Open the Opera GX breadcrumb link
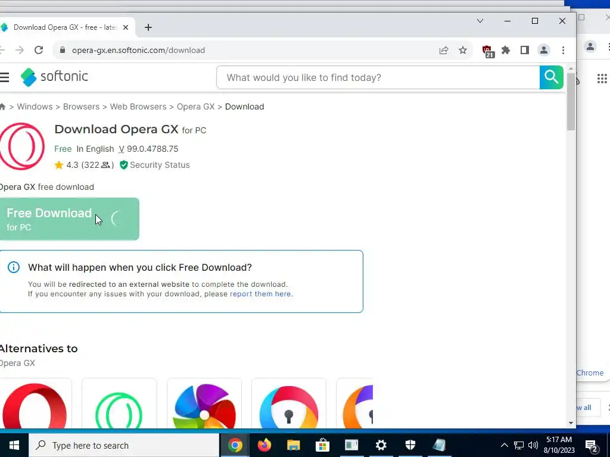 pos(195,107)
